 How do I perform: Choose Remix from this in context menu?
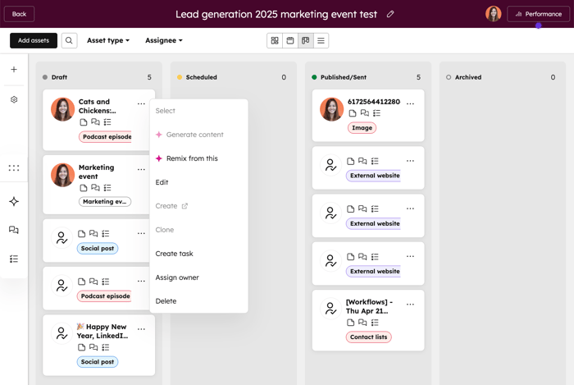[x=192, y=158]
